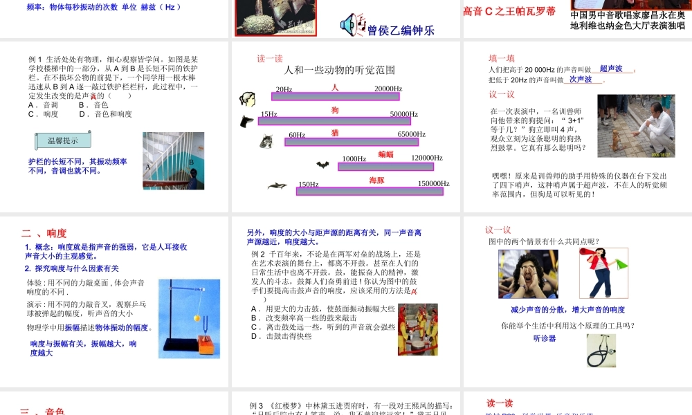Select the shouting man photo
Screen dimensions: 692x415
tap(528, 274)
